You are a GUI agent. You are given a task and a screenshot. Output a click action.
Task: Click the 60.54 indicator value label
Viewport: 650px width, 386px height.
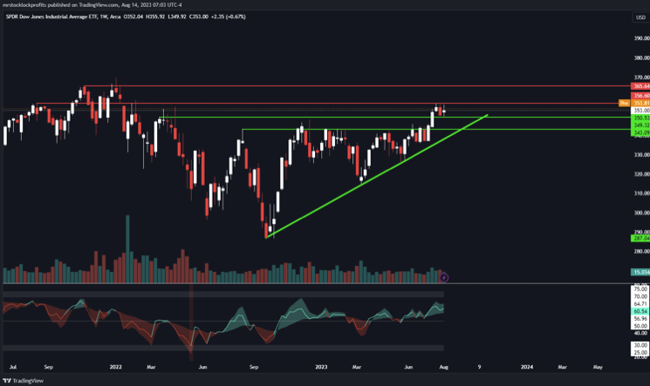tap(640, 311)
